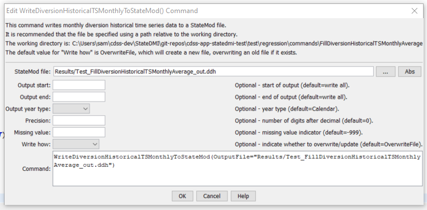Click the Abs path conversion button
The width and height of the screenshot is (427, 210).
409,72
